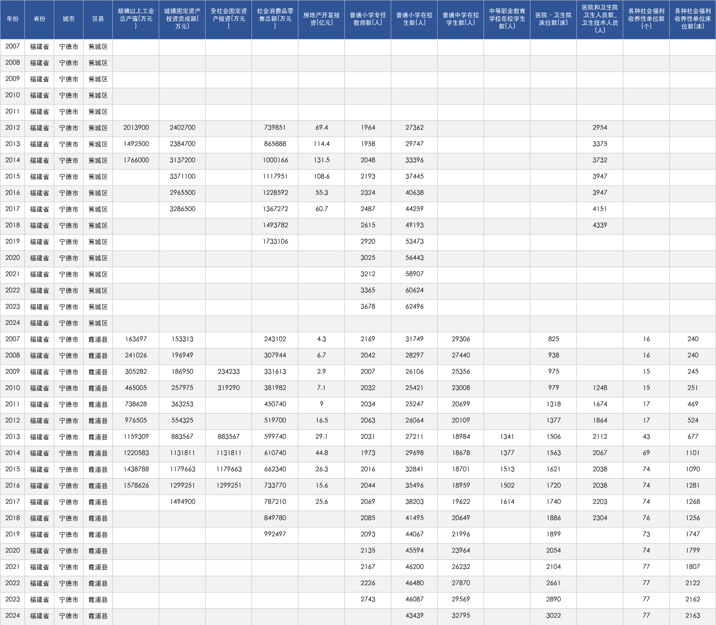
Task: Select the 省份 column header
Action: tap(39, 19)
